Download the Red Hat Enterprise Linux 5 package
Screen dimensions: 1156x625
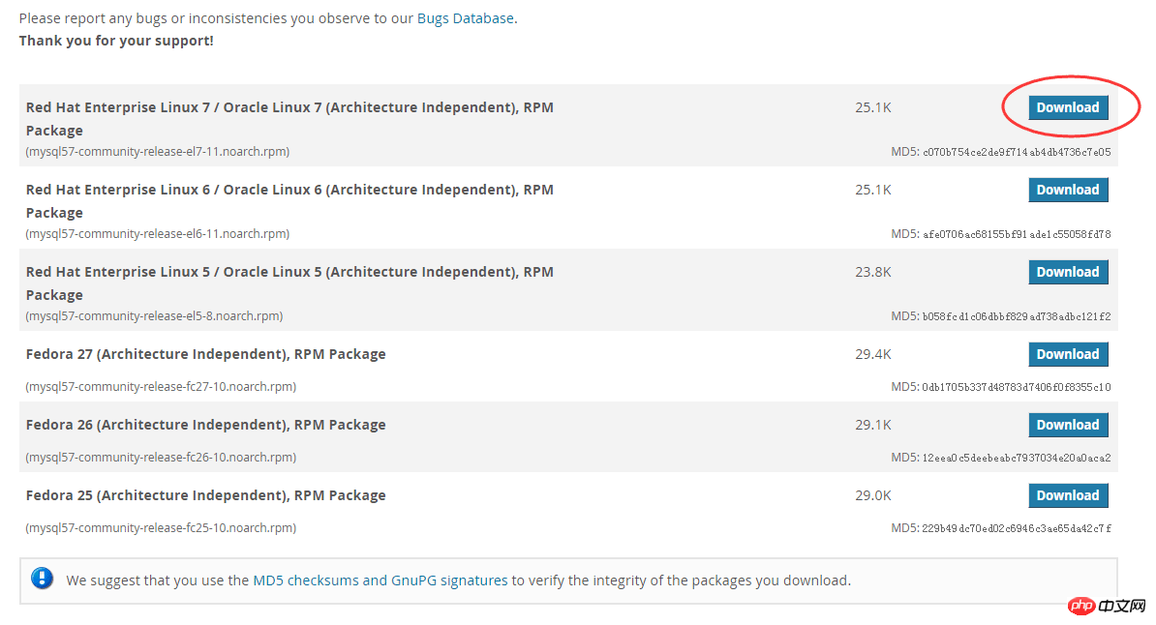click(x=1068, y=272)
